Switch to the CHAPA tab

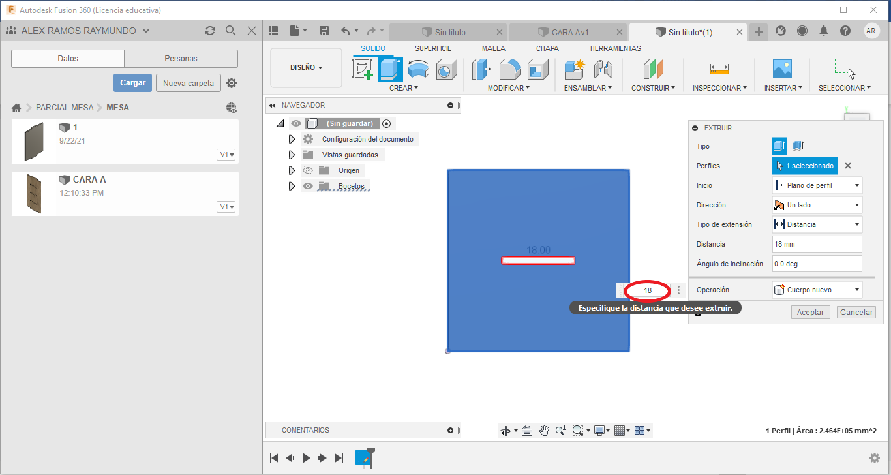tap(547, 48)
